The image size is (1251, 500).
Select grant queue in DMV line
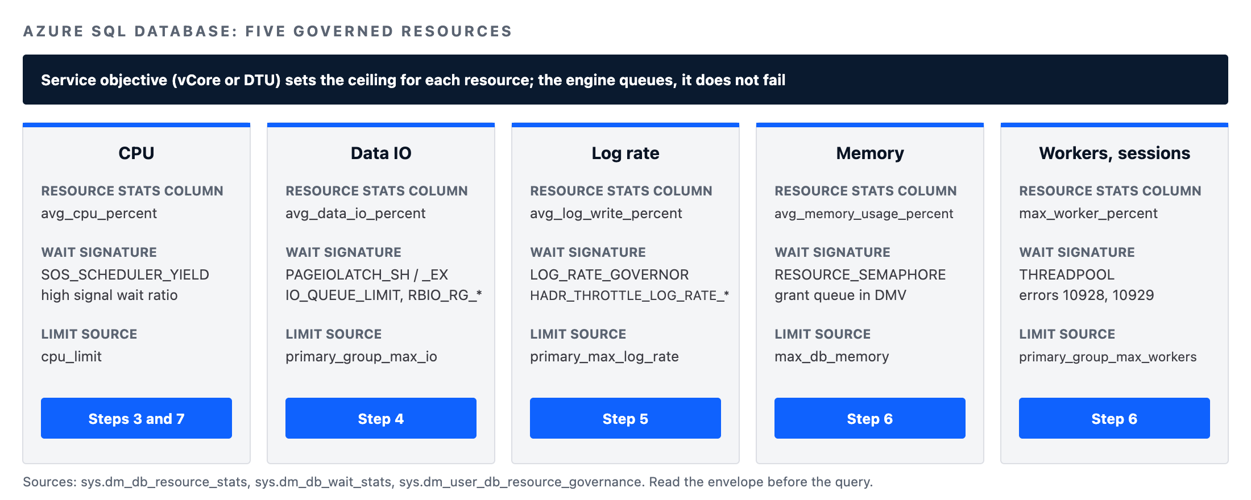click(840, 295)
